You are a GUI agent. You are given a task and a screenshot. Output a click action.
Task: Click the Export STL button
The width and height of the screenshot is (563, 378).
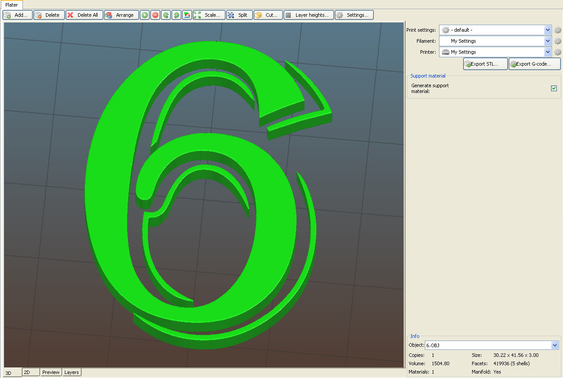[x=485, y=63]
